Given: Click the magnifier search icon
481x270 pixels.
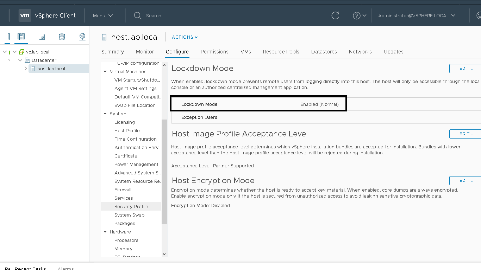Looking at the screenshot, I should tap(138, 15).
